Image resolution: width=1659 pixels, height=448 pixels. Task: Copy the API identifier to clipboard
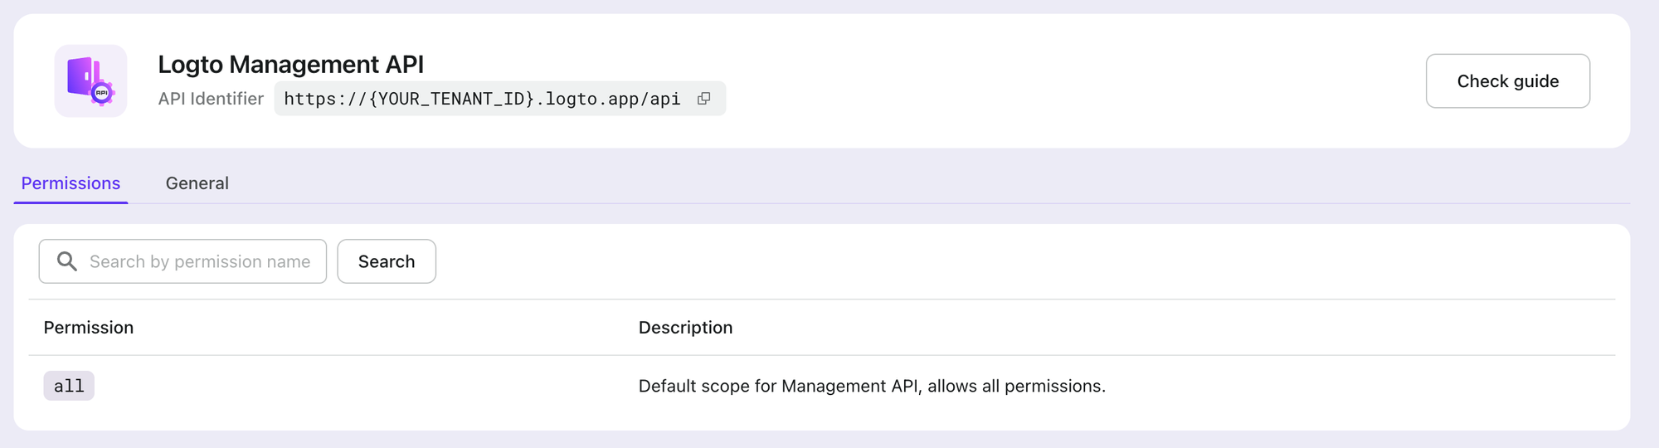pyautogui.click(x=703, y=99)
